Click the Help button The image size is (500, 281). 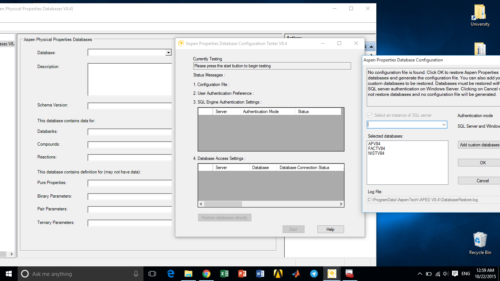pyautogui.click(x=331, y=229)
